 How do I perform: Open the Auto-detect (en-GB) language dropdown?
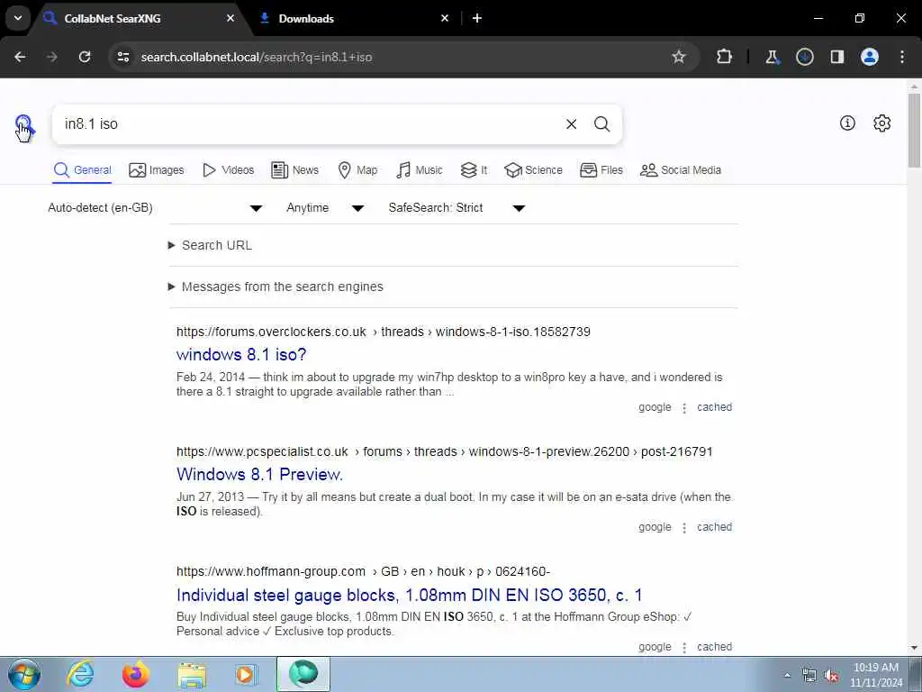click(155, 208)
